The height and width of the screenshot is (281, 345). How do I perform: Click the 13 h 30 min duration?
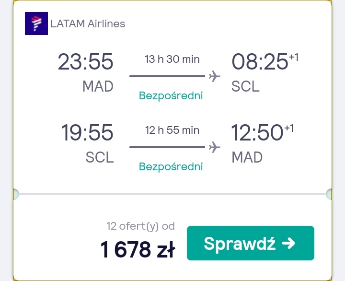172,59
